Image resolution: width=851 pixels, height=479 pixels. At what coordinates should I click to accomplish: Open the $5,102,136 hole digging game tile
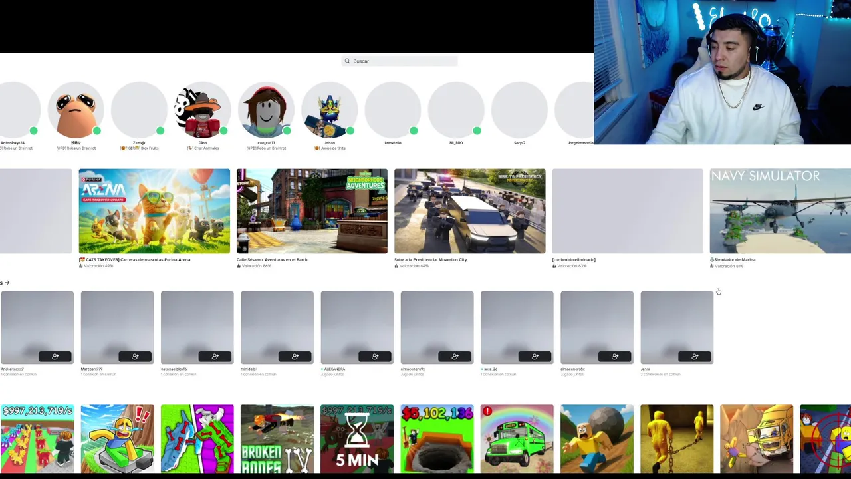pos(437,438)
